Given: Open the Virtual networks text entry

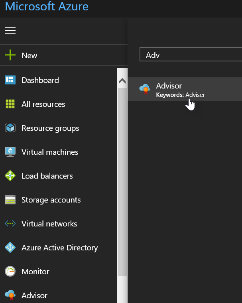Looking at the screenshot, I should pos(49,224).
